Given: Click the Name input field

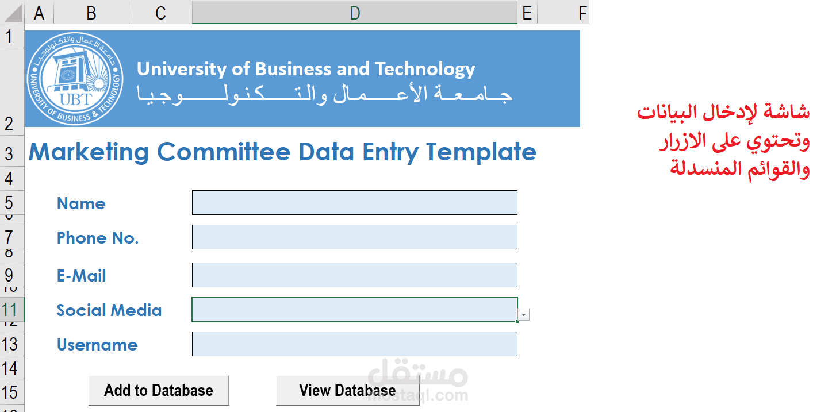Looking at the screenshot, I should coord(354,203).
